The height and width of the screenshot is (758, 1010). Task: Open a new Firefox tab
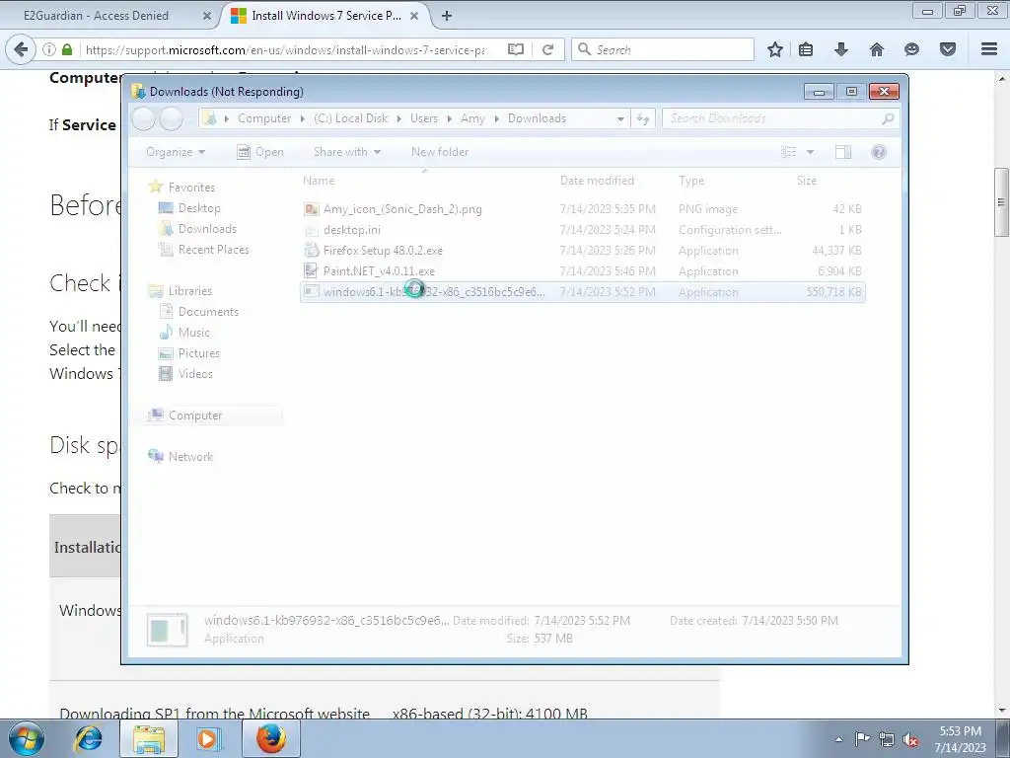[x=447, y=16]
